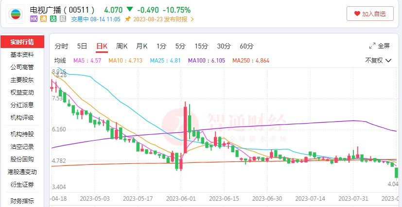This screenshot has width=402, height=207.
Task: Open 机构评级 in the sidebar
Action: coord(22,118)
